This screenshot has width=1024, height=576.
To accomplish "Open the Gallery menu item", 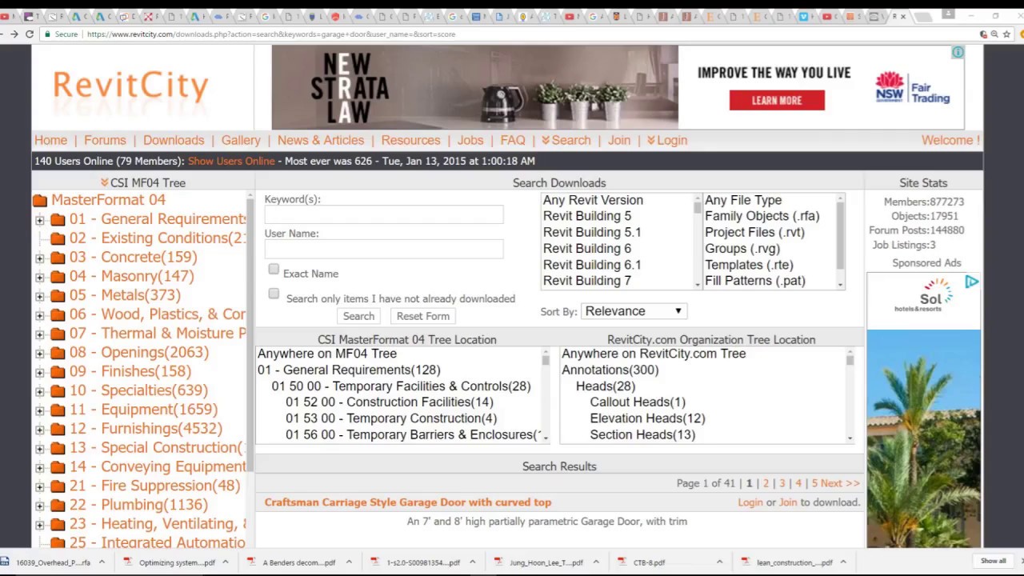I will click(x=241, y=140).
